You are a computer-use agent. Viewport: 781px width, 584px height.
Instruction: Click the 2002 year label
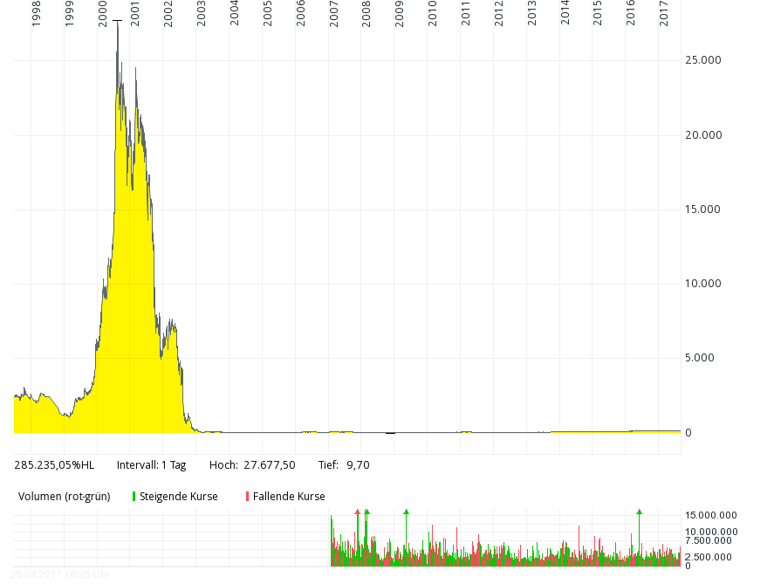pos(168,13)
